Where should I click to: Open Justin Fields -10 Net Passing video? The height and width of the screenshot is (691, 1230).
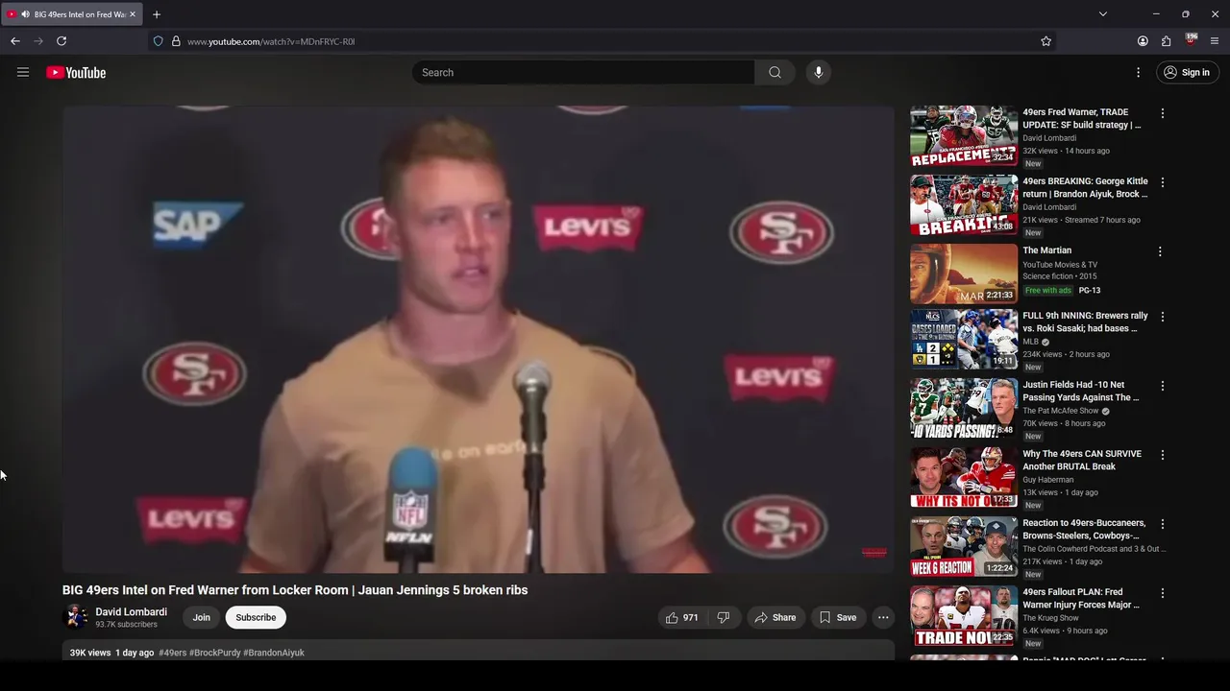coord(1081,391)
